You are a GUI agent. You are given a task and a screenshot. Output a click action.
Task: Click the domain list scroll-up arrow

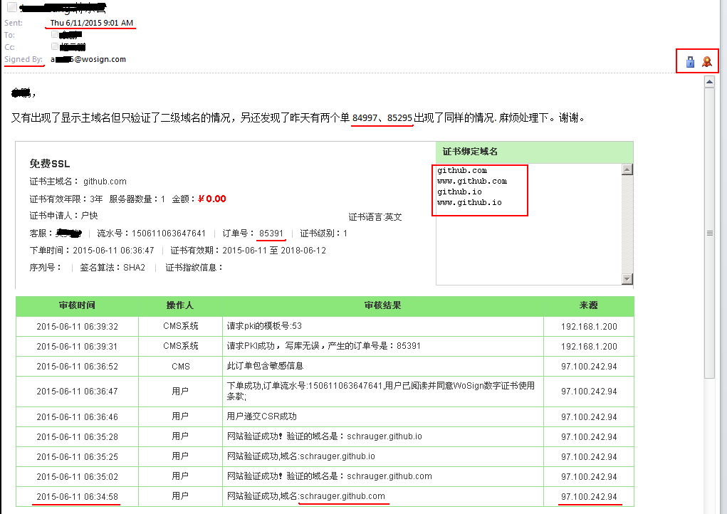[x=627, y=169]
